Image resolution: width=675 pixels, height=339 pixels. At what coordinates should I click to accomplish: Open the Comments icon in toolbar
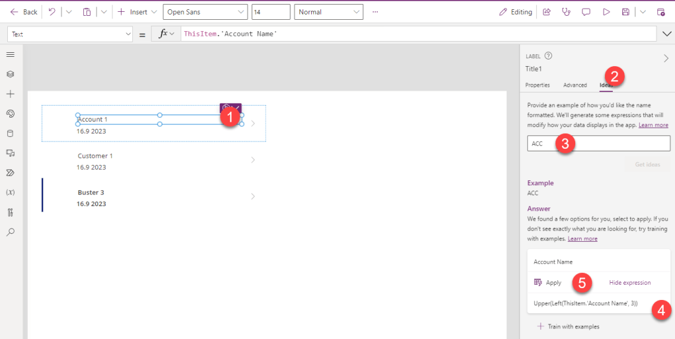point(586,12)
